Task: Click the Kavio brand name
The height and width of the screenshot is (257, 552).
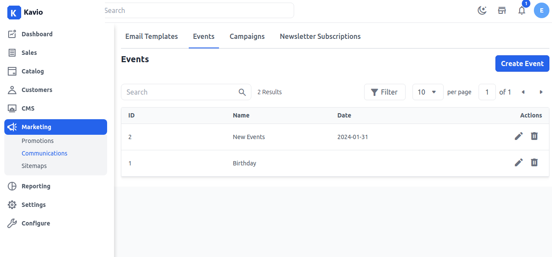Action: click(33, 12)
